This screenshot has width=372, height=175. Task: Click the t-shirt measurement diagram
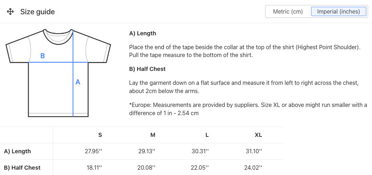click(x=58, y=73)
